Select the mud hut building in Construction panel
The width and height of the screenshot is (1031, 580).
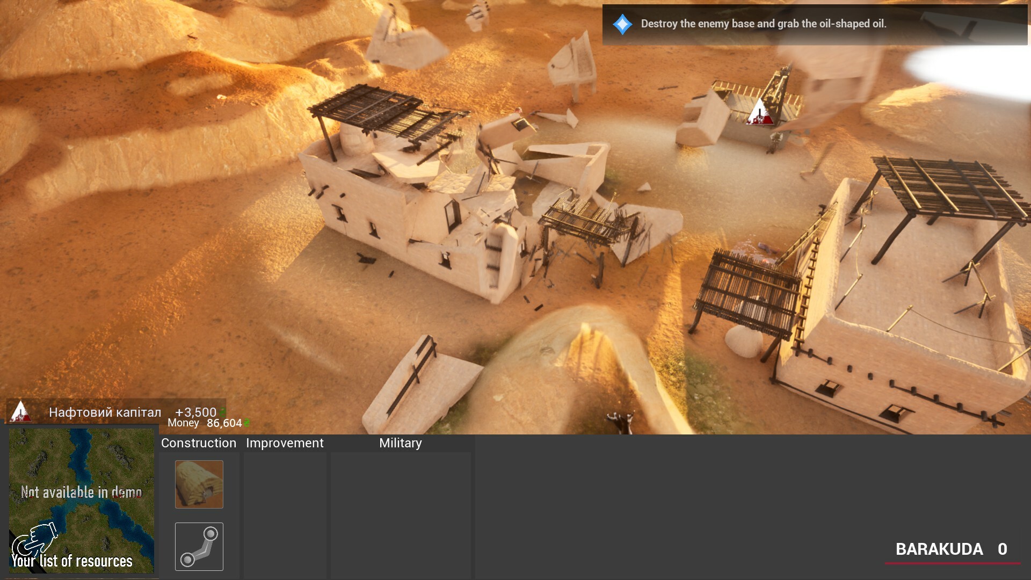tap(198, 484)
